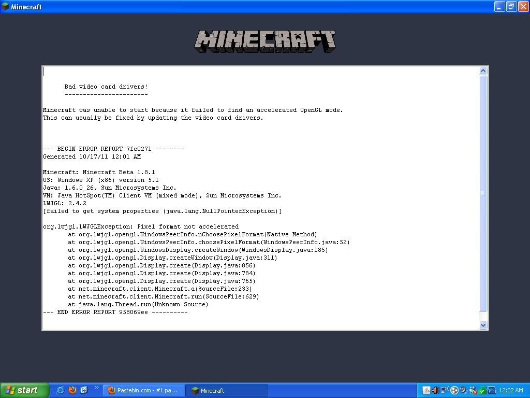Select the Minecraft taskbar button
The width and height of the screenshot is (530, 398).
click(228, 390)
